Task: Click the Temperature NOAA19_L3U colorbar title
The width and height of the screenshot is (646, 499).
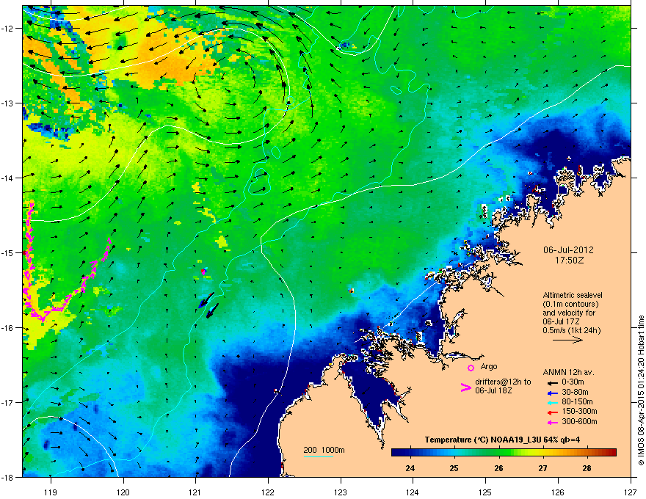Action: click(502, 440)
